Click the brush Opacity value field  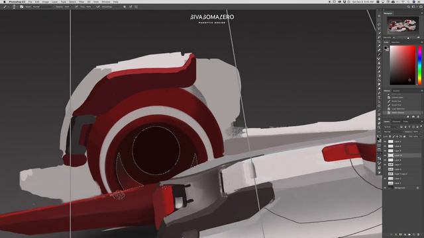(67, 7)
